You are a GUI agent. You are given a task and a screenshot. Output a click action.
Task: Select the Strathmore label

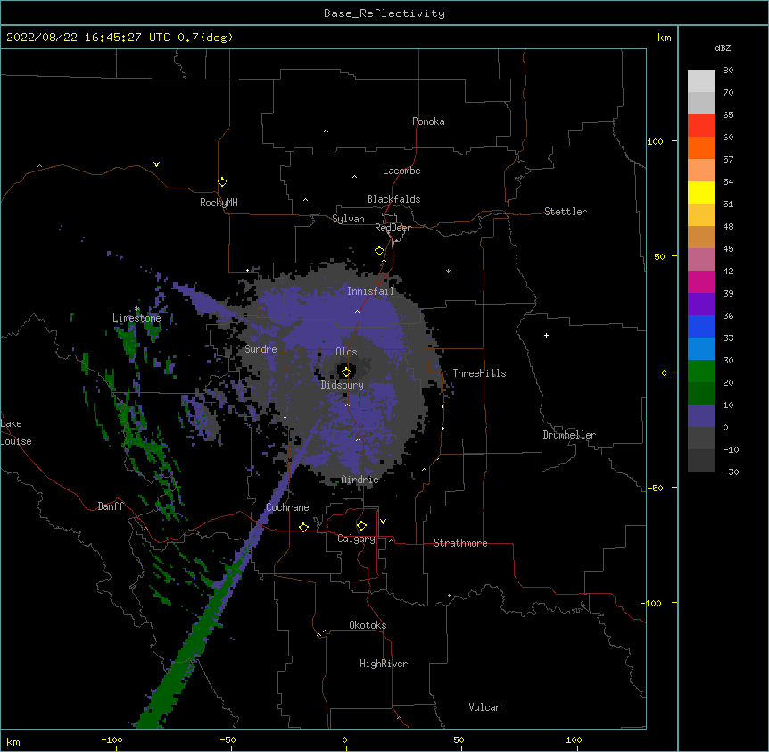460,543
